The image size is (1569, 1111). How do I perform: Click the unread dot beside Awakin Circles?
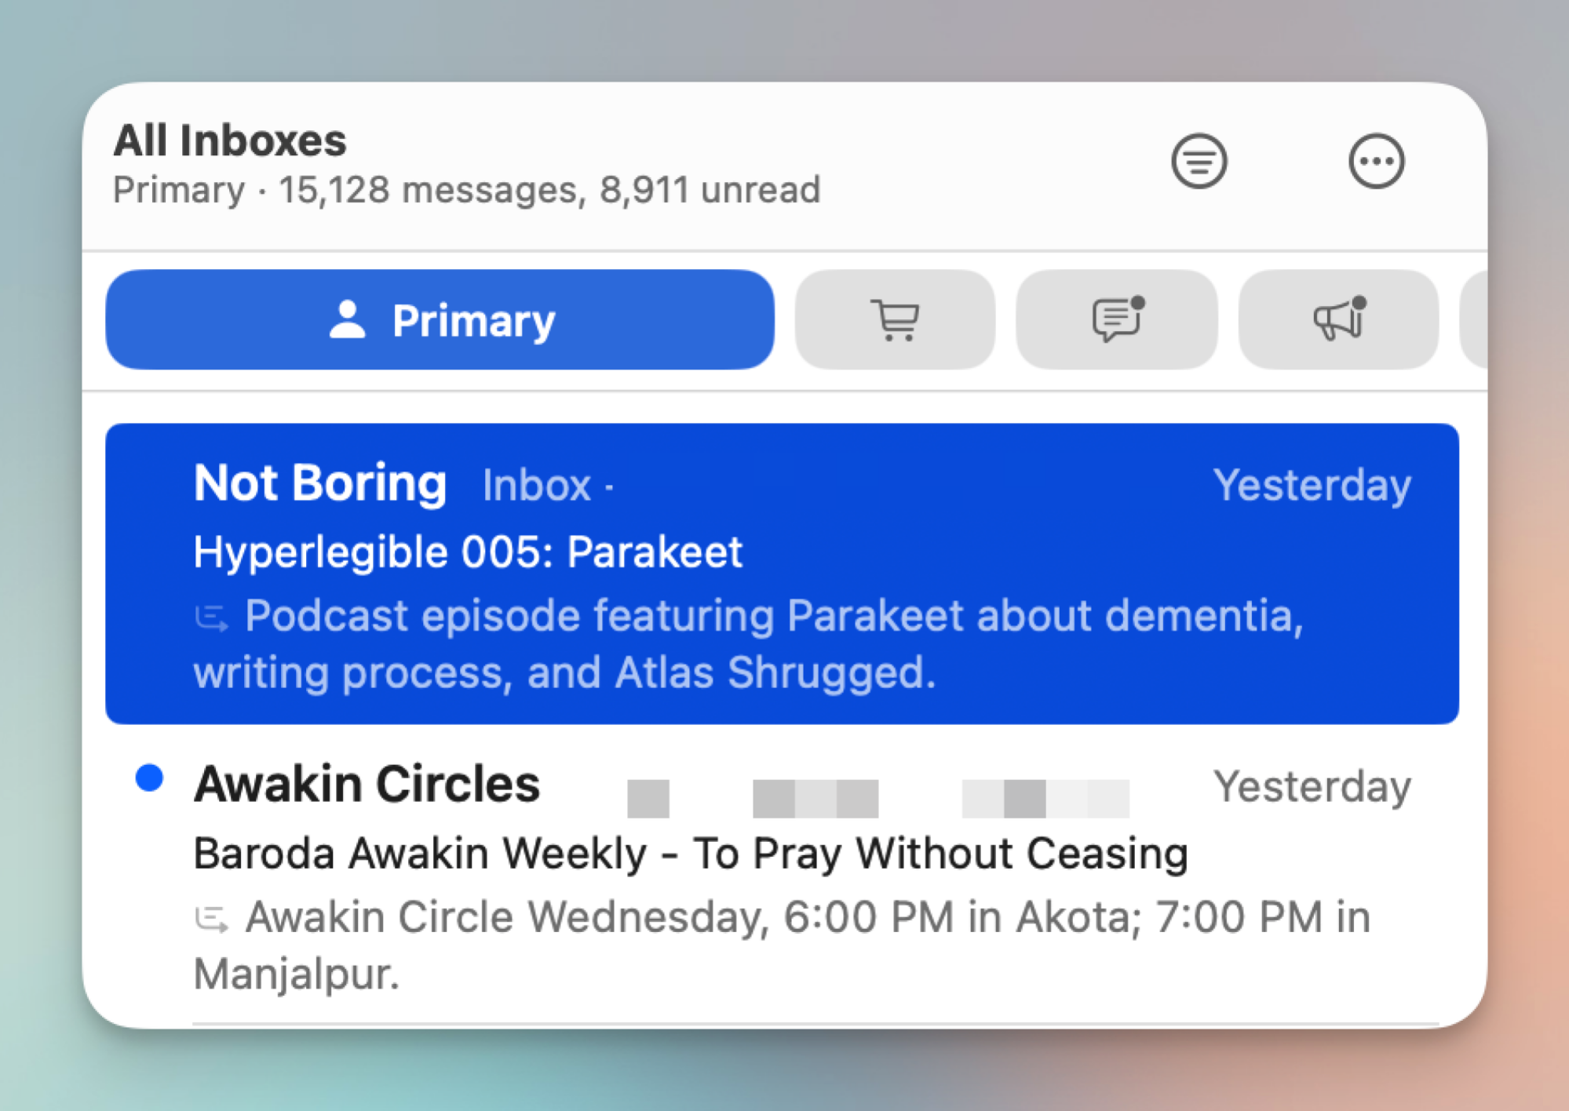149,778
